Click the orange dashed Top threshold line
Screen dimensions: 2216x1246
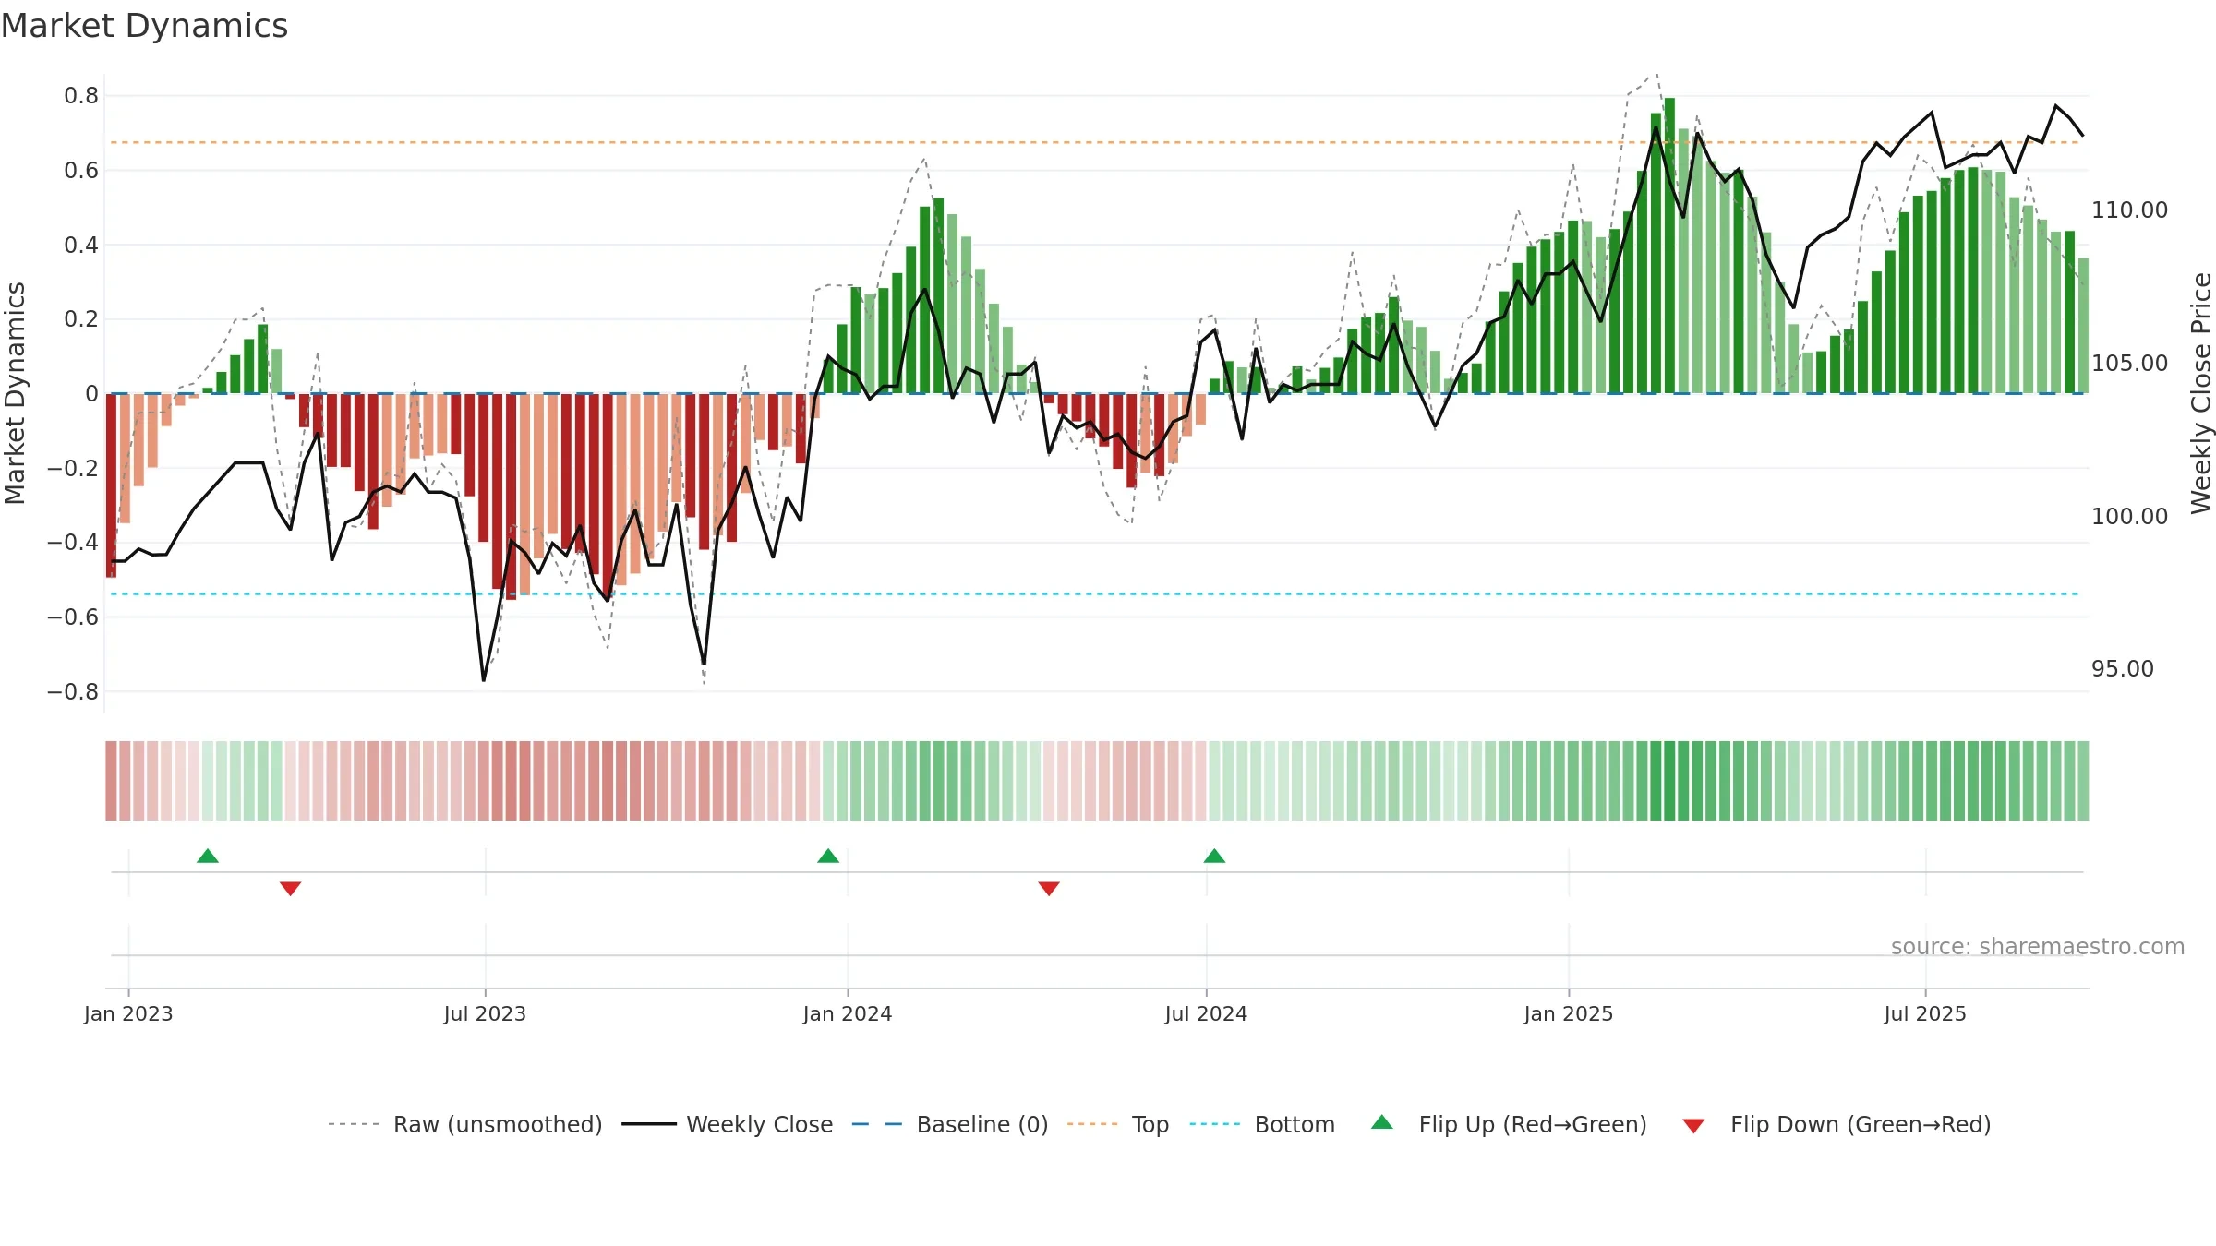1097,142
